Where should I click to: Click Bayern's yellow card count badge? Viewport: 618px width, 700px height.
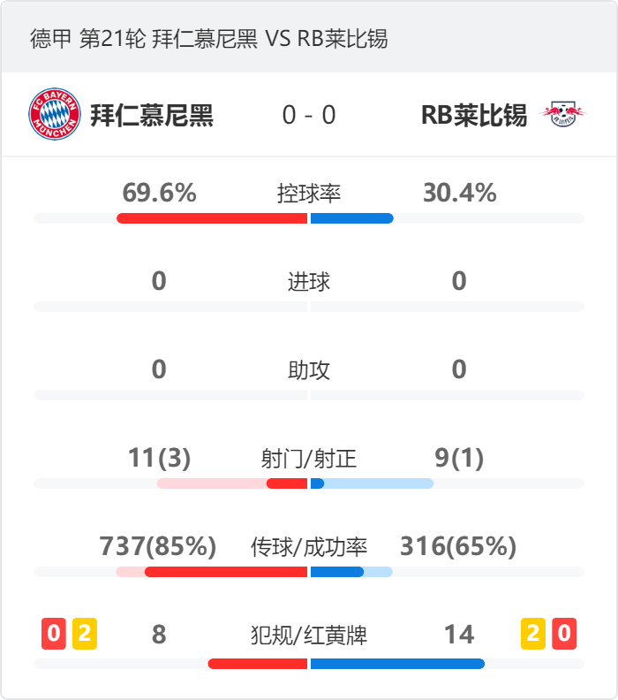[85, 634]
